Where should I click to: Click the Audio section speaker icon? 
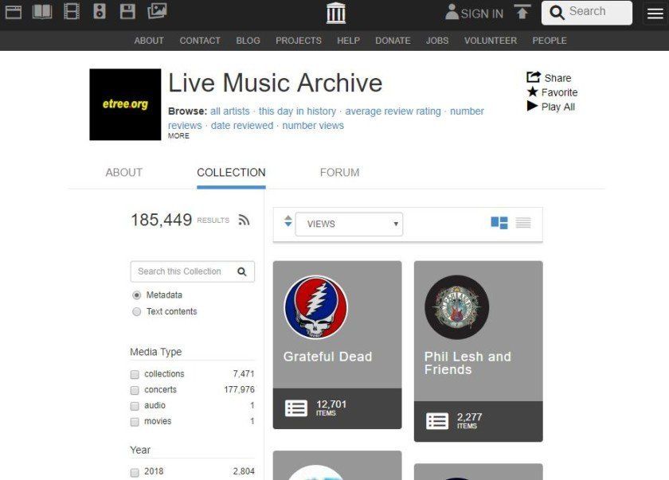click(99, 12)
